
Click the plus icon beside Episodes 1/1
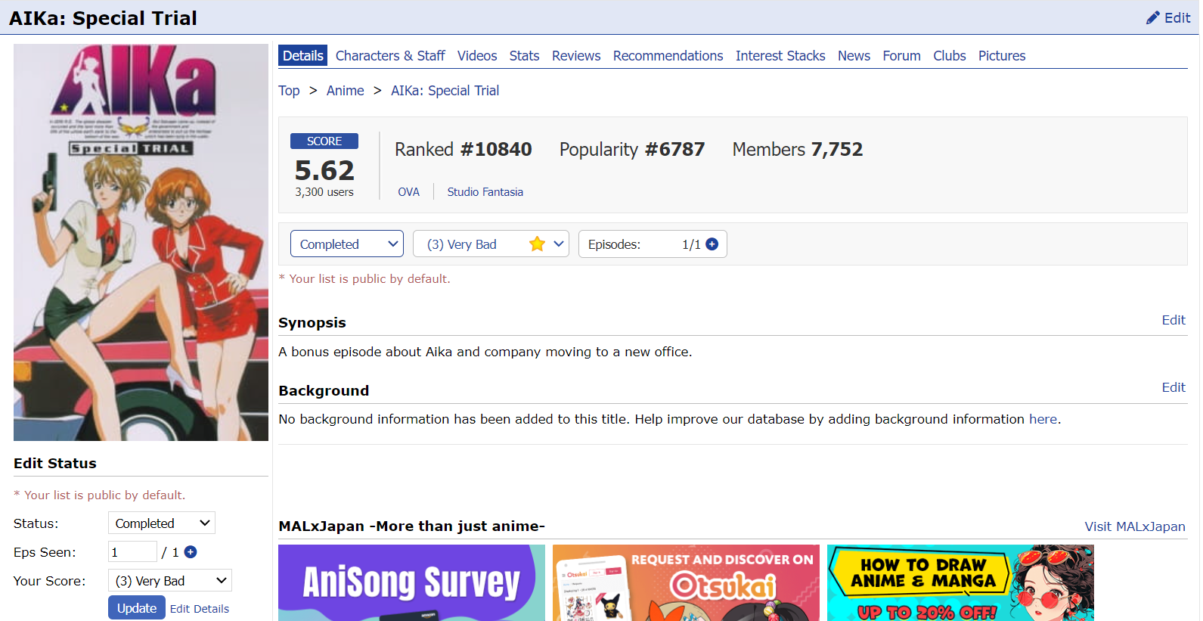coord(712,244)
